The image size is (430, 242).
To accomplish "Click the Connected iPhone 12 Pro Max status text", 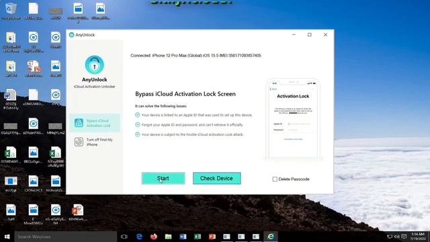I will [196, 55].
